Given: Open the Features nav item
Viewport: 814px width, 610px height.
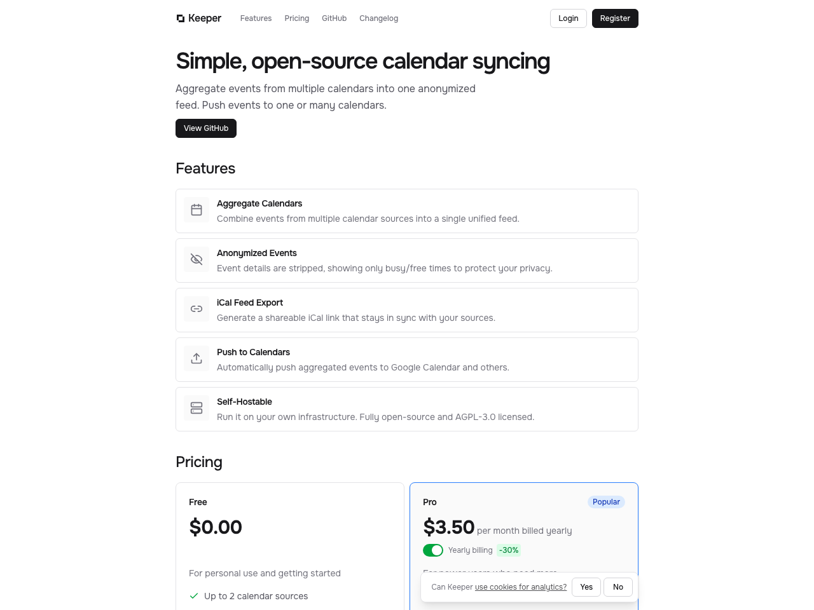Looking at the screenshot, I should click(256, 18).
